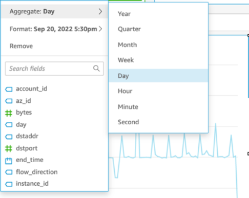
Task: Select the highlighted Day option
Action: (158, 76)
